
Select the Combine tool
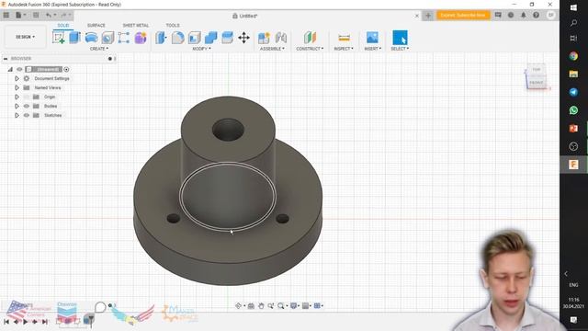pos(210,38)
